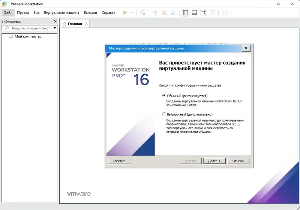Toggle the library sidebar view icon

(185, 13)
